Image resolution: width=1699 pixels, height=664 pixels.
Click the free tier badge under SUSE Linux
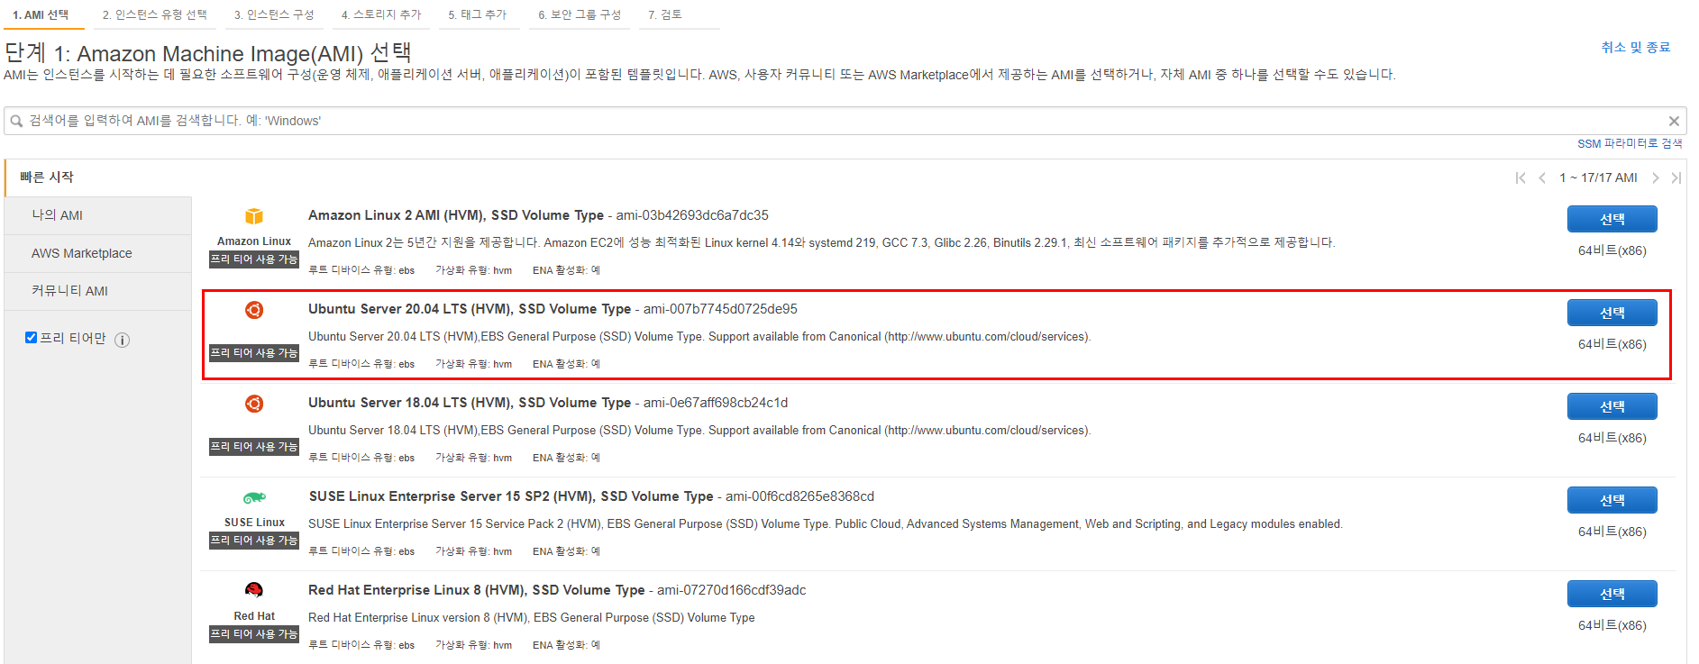point(254,541)
